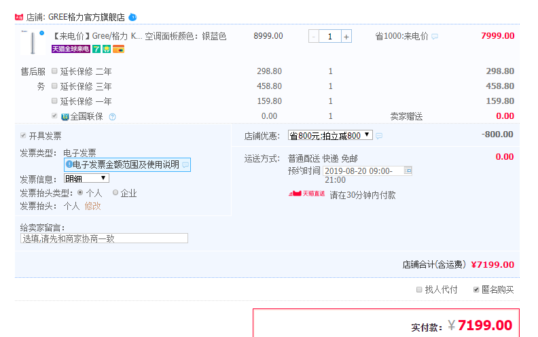Open the help question mark beside 全国联保

click(x=112, y=117)
